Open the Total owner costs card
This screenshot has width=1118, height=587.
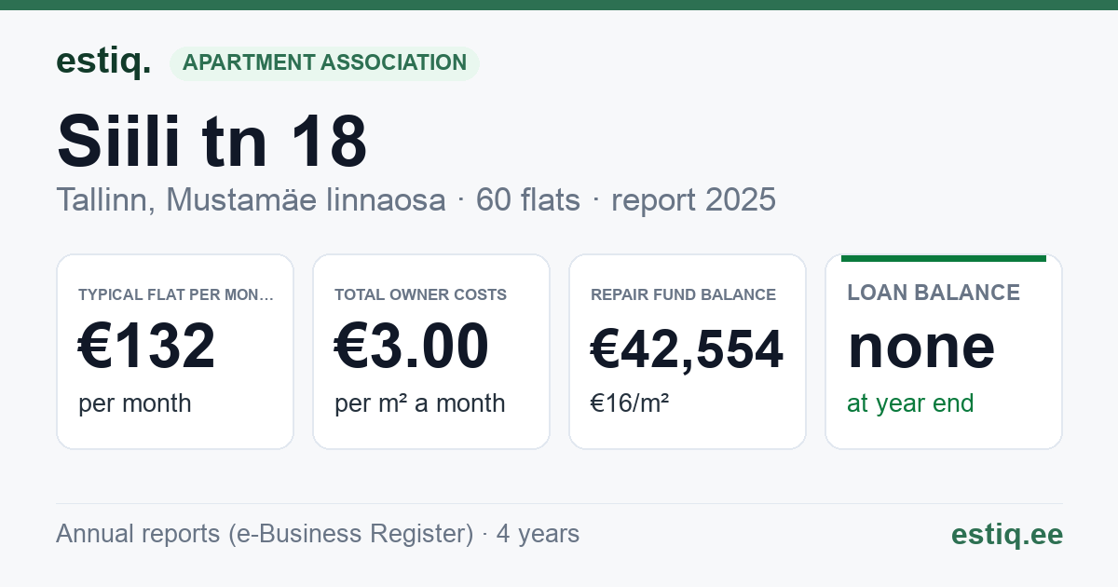coord(431,351)
